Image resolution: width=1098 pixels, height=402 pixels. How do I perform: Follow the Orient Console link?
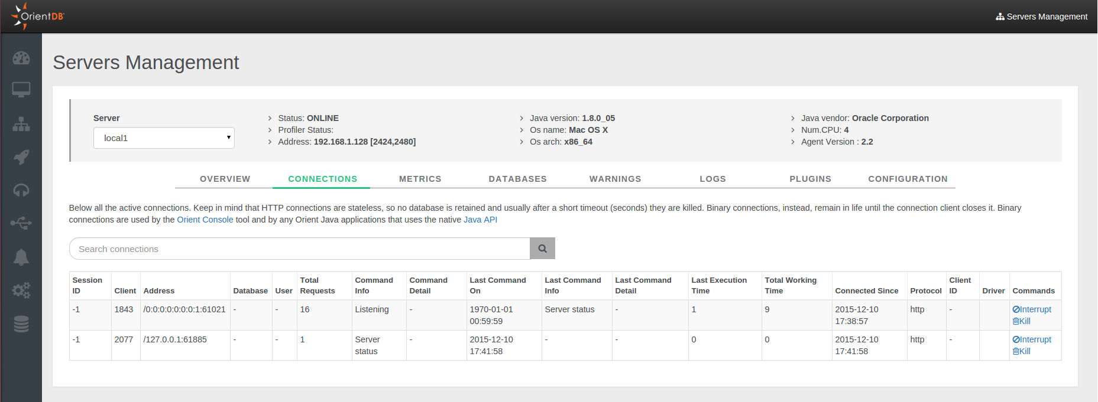coord(205,220)
